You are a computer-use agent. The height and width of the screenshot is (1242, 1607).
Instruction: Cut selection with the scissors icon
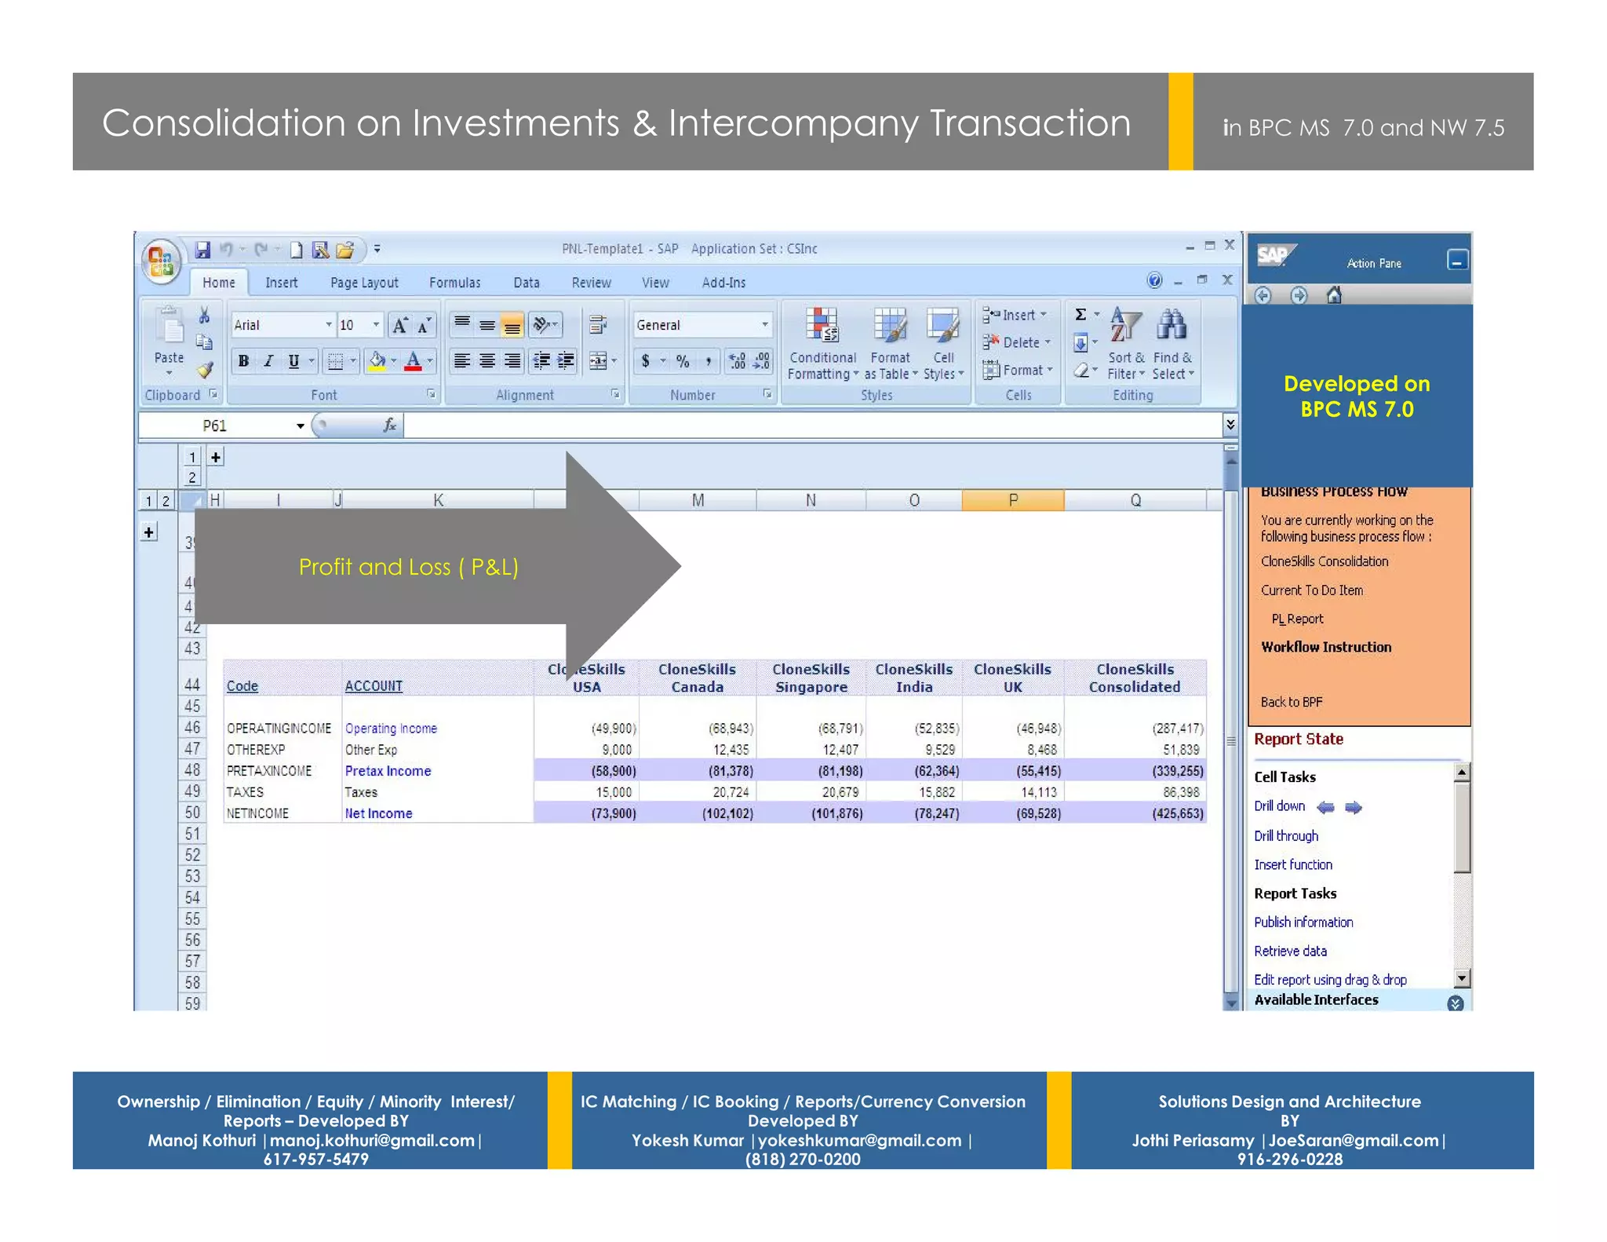point(204,315)
